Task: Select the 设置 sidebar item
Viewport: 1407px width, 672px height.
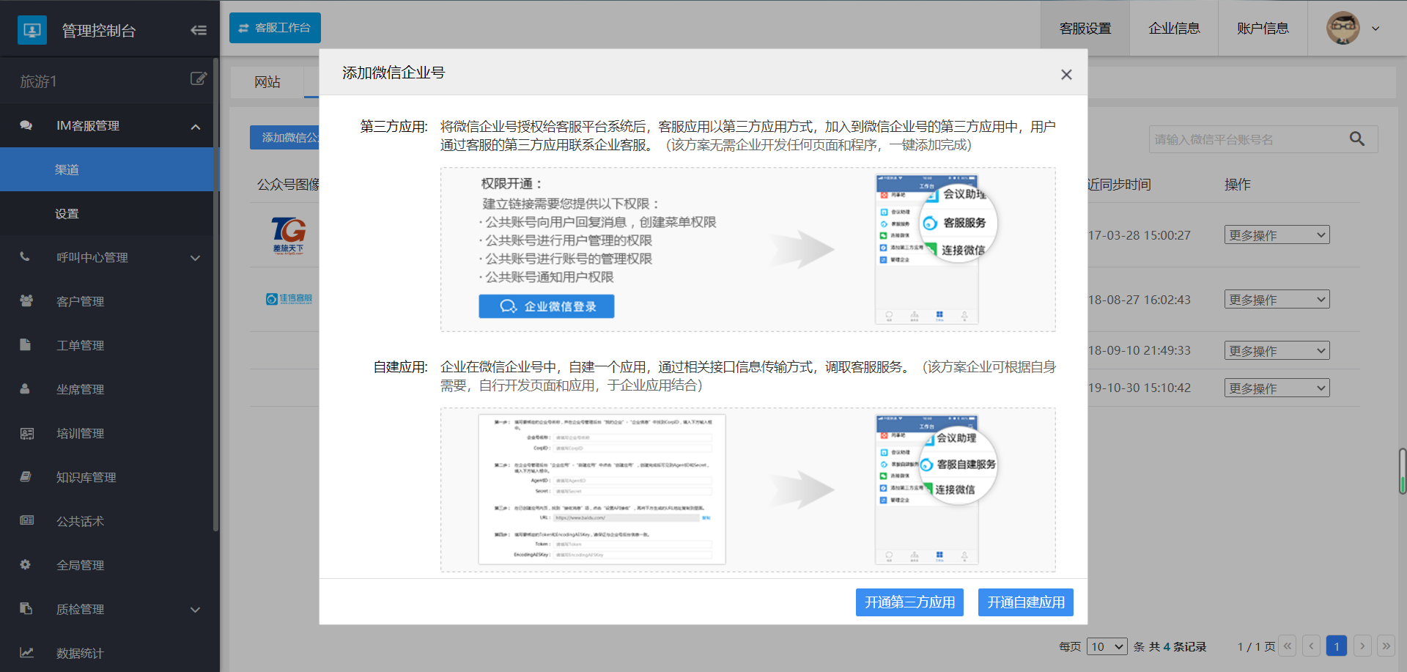Action: pyautogui.click(x=67, y=214)
